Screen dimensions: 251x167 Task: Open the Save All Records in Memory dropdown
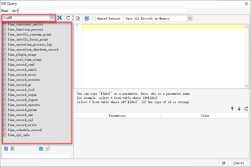(x=190, y=18)
